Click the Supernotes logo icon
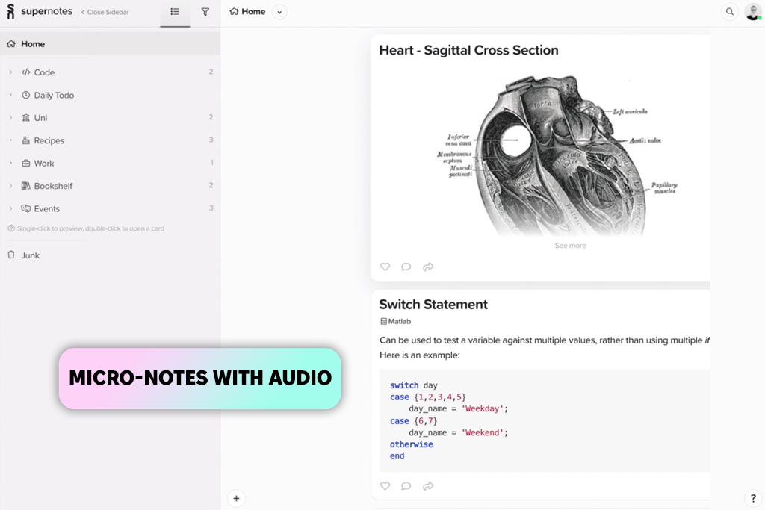Screen dimensions: 765x510 [x=10, y=11]
